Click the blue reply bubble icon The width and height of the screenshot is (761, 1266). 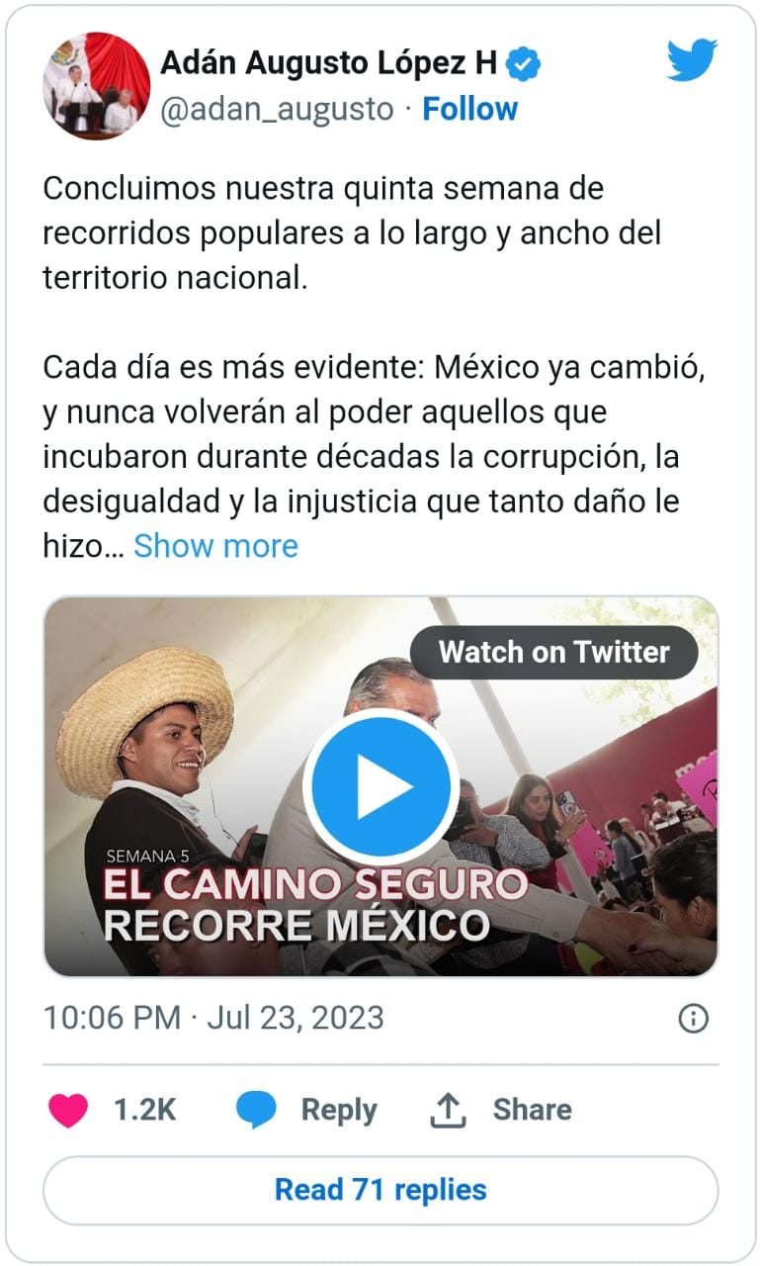pos(256,1111)
